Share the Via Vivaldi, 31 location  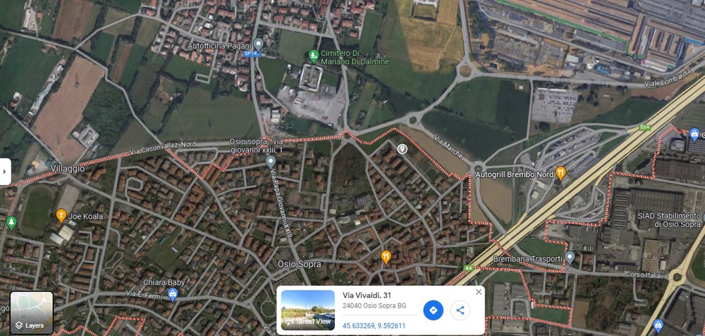(x=460, y=310)
